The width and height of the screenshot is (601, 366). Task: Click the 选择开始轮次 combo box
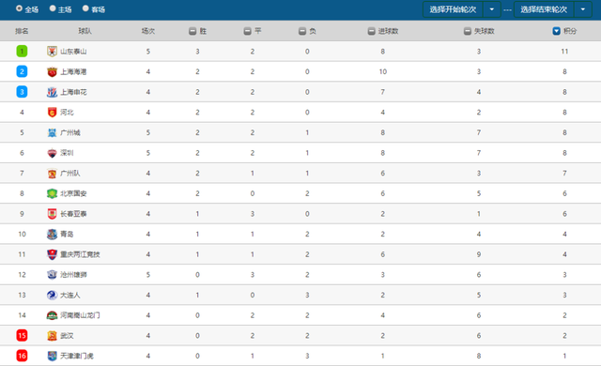coord(461,9)
